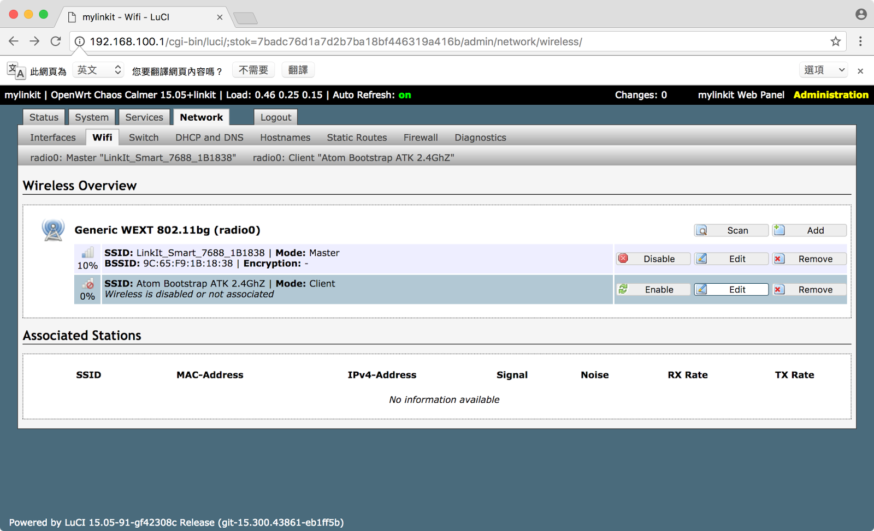Click the green Enable icon for Atom Bootstrap
Image resolution: width=874 pixels, height=531 pixels.
coord(623,289)
